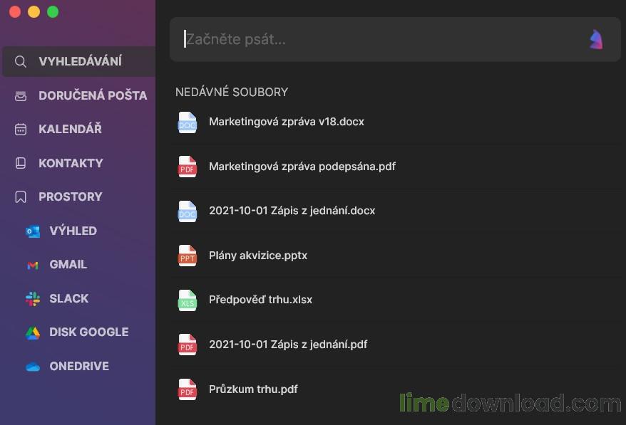Click the XLS icon for Předpověď trhu

pos(187,300)
